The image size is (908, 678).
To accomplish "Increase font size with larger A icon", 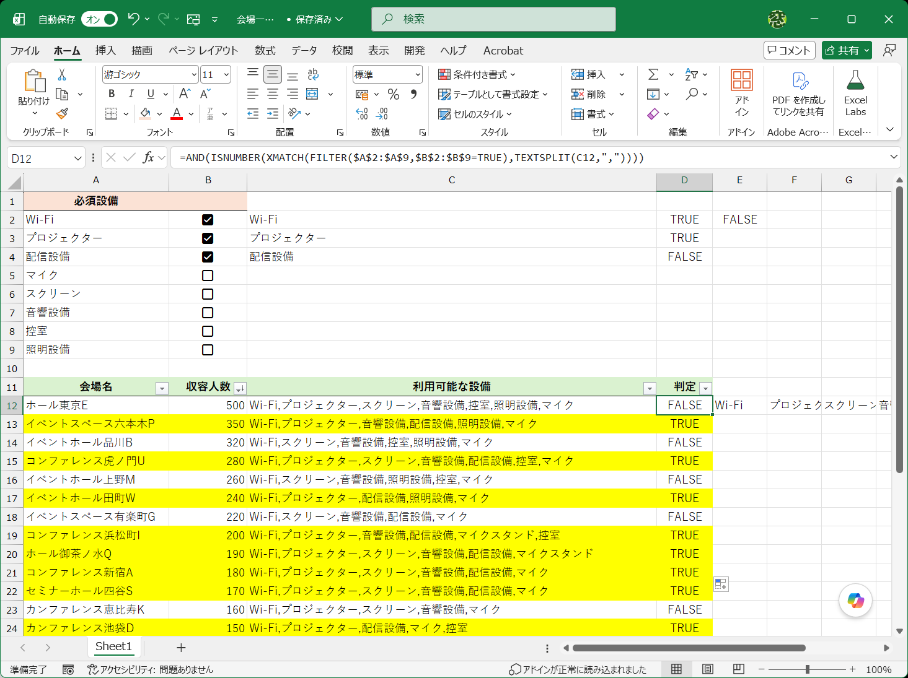I will (185, 94).
